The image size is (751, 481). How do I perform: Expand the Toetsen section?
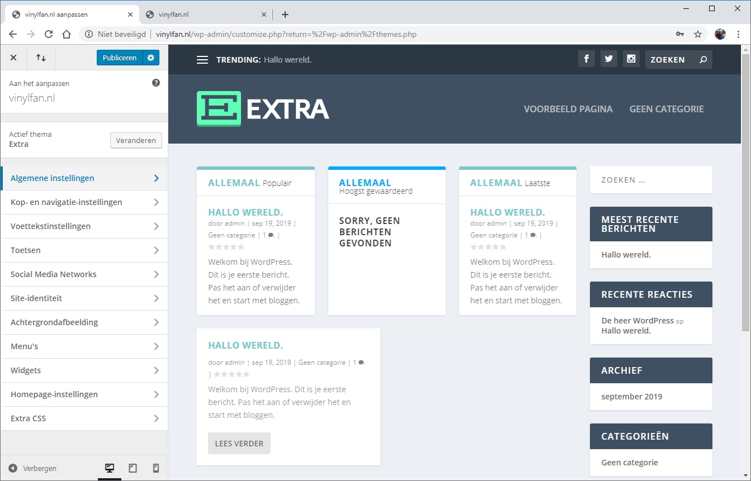click(x=84, y=250)
